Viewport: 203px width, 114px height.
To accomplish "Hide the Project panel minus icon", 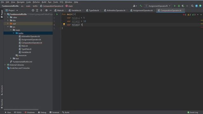I will 50,10.
